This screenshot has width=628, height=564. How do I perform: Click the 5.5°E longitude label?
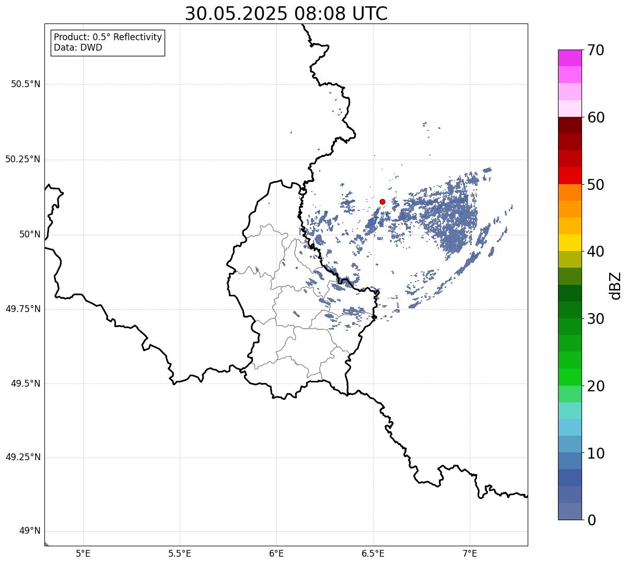coord(180,554)
